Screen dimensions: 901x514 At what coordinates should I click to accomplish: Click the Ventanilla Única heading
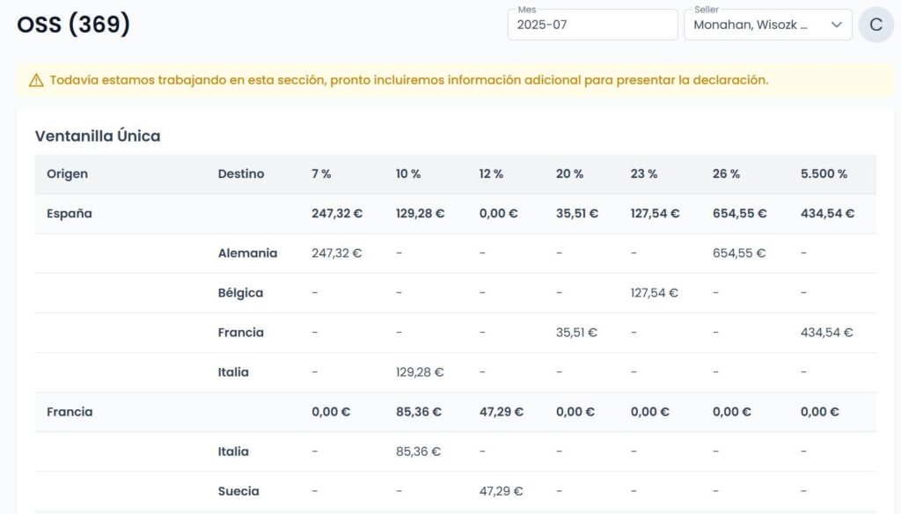click(x=98, y=136)
